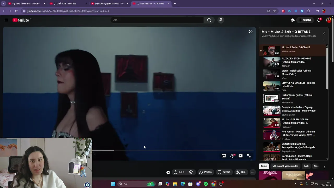Open the media controls icon in Chrome toolbar

(318, 11)
